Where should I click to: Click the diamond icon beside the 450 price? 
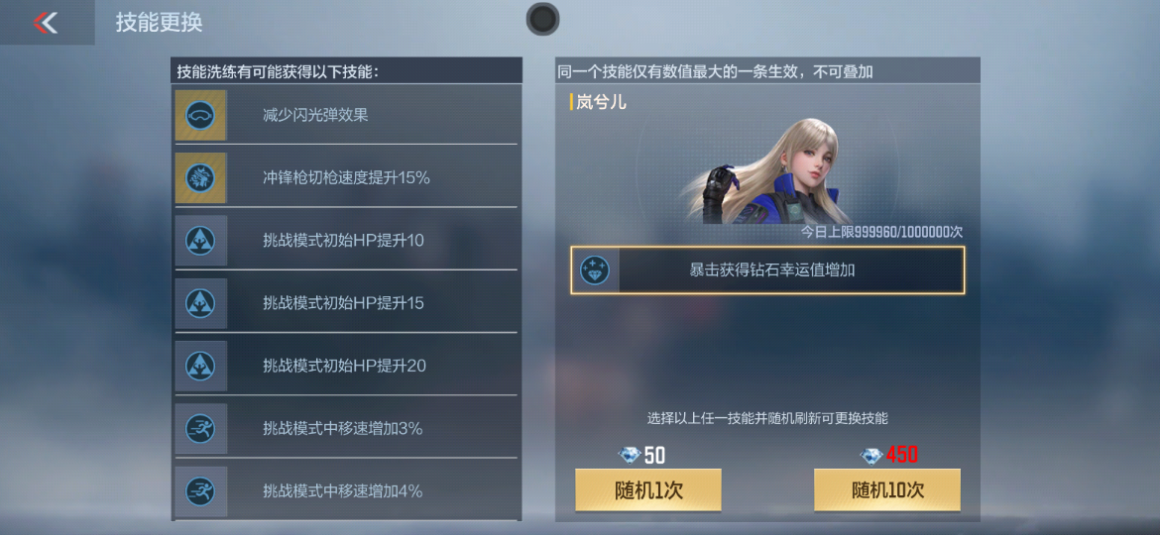click(x=871, y=455)
